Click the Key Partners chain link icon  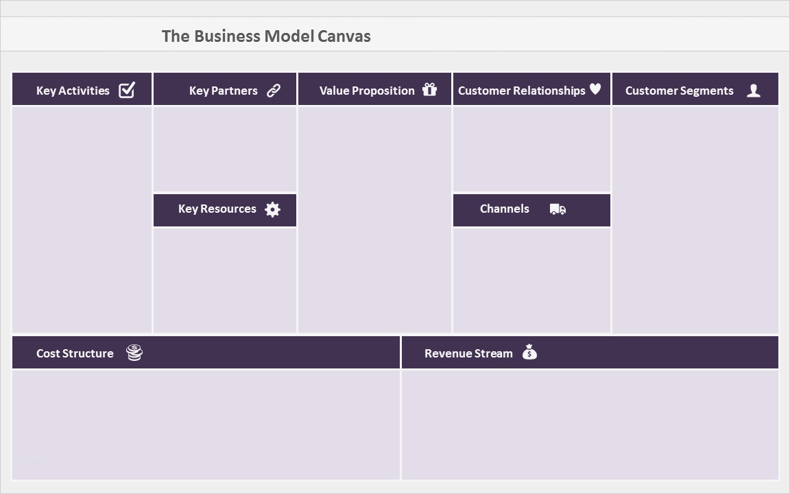coord(274,91)
